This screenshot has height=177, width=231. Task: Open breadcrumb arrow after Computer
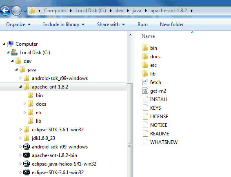pos(71,11)
